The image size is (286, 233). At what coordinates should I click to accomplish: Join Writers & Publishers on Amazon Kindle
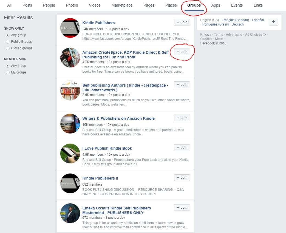[x=182, y=118]
